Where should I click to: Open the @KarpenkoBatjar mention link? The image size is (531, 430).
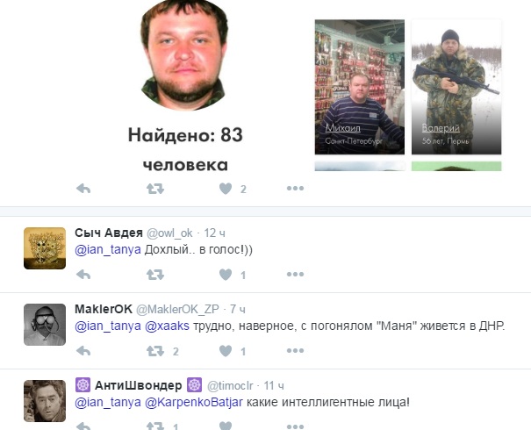(x=194, y=402)
